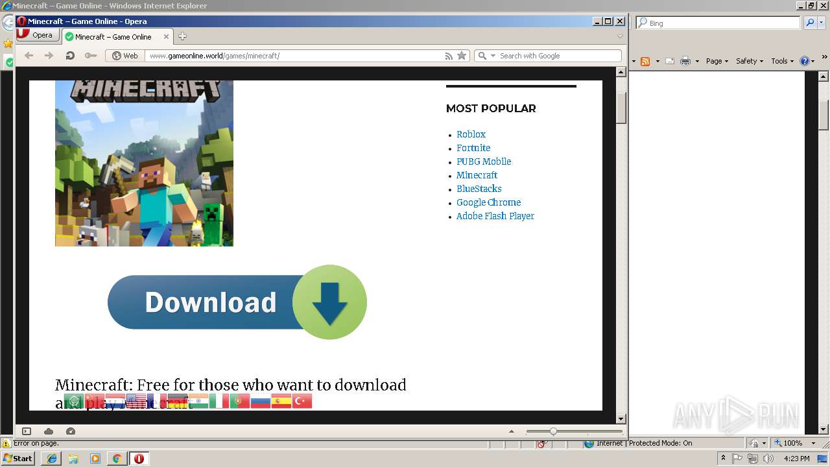Screen dimensions: 830x467
Task: Click Opera page scrollbar down arrow
Action: point(621,419)
